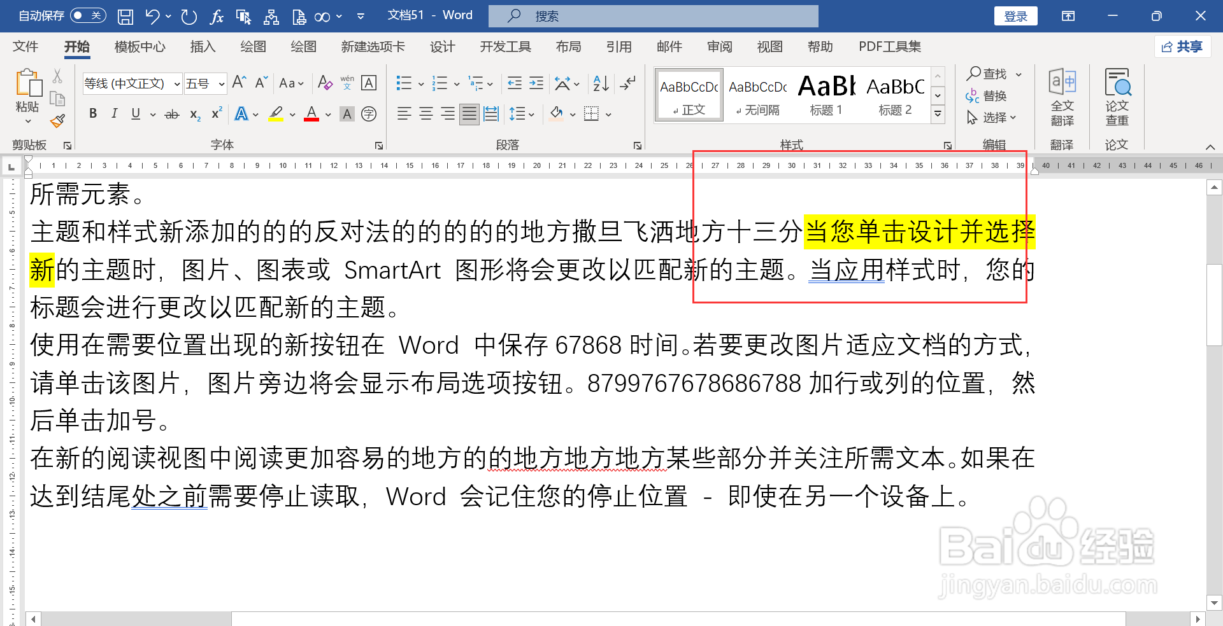Collapse the ribbon with the chevron
This screenshot has width=1223, height=626.
click(x=1210, y=147)
